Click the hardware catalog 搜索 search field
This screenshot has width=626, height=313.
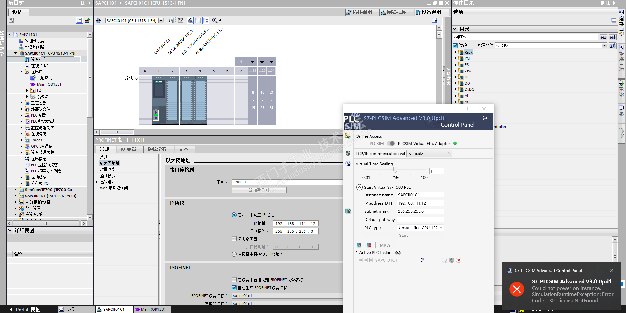pyautogui.click(x=526, y=37)
